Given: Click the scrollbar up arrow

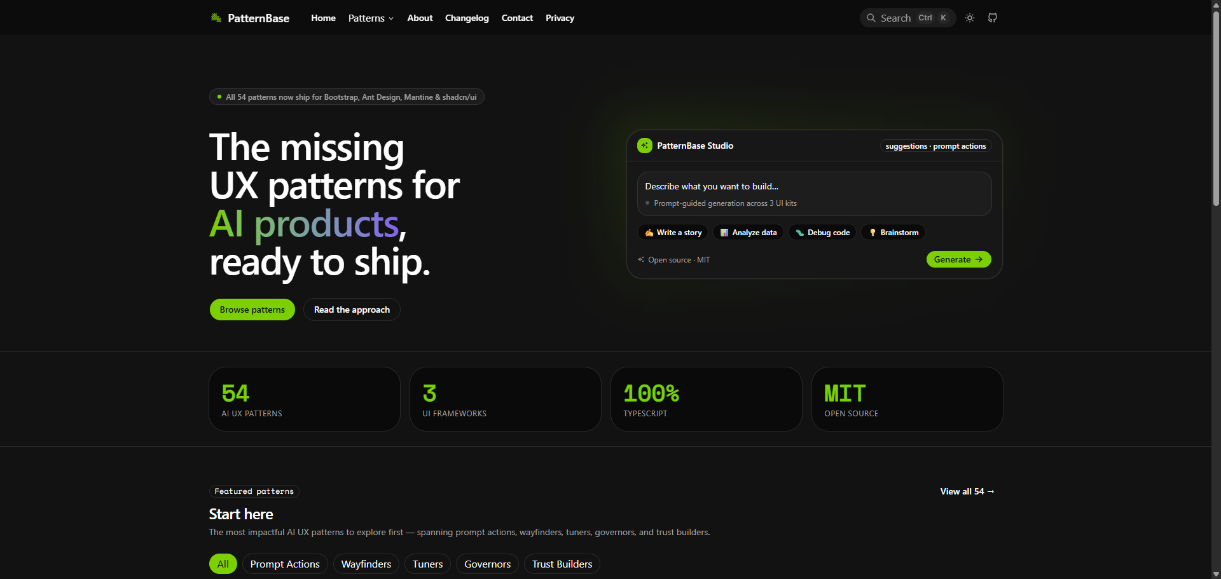Looking at the screenshot, I should coord(1216,4).
